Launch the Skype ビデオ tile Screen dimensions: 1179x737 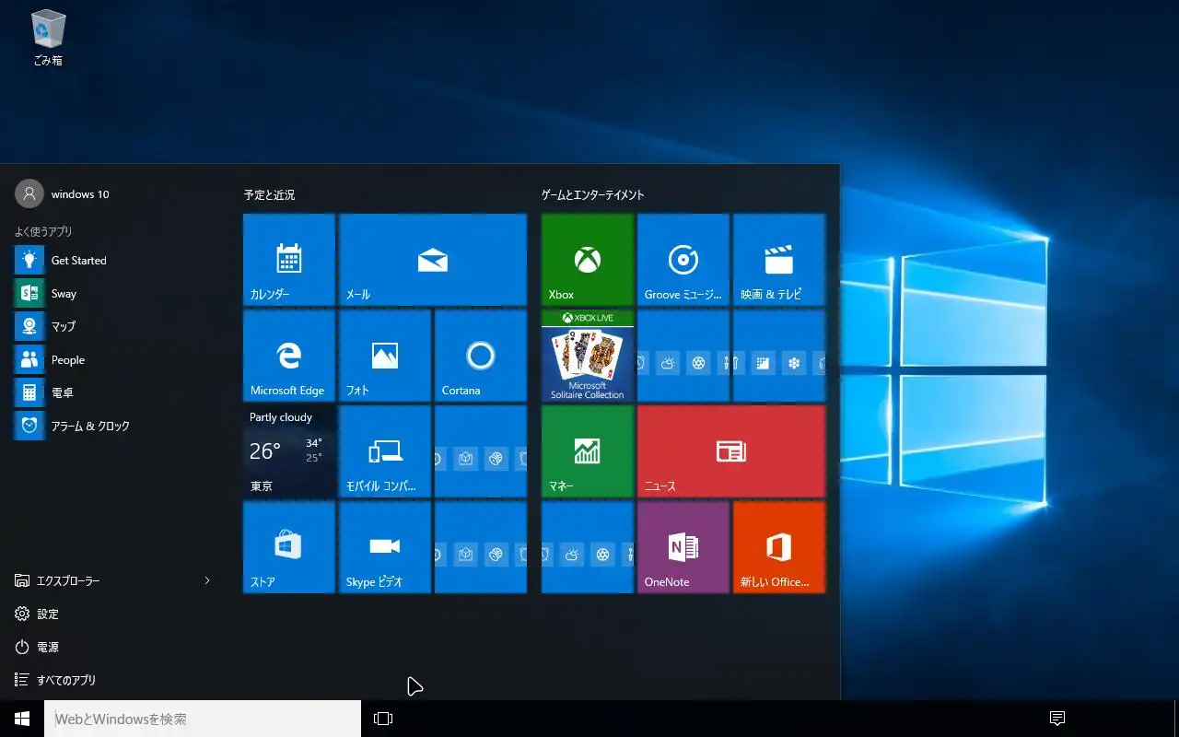[x=385, y=547]
